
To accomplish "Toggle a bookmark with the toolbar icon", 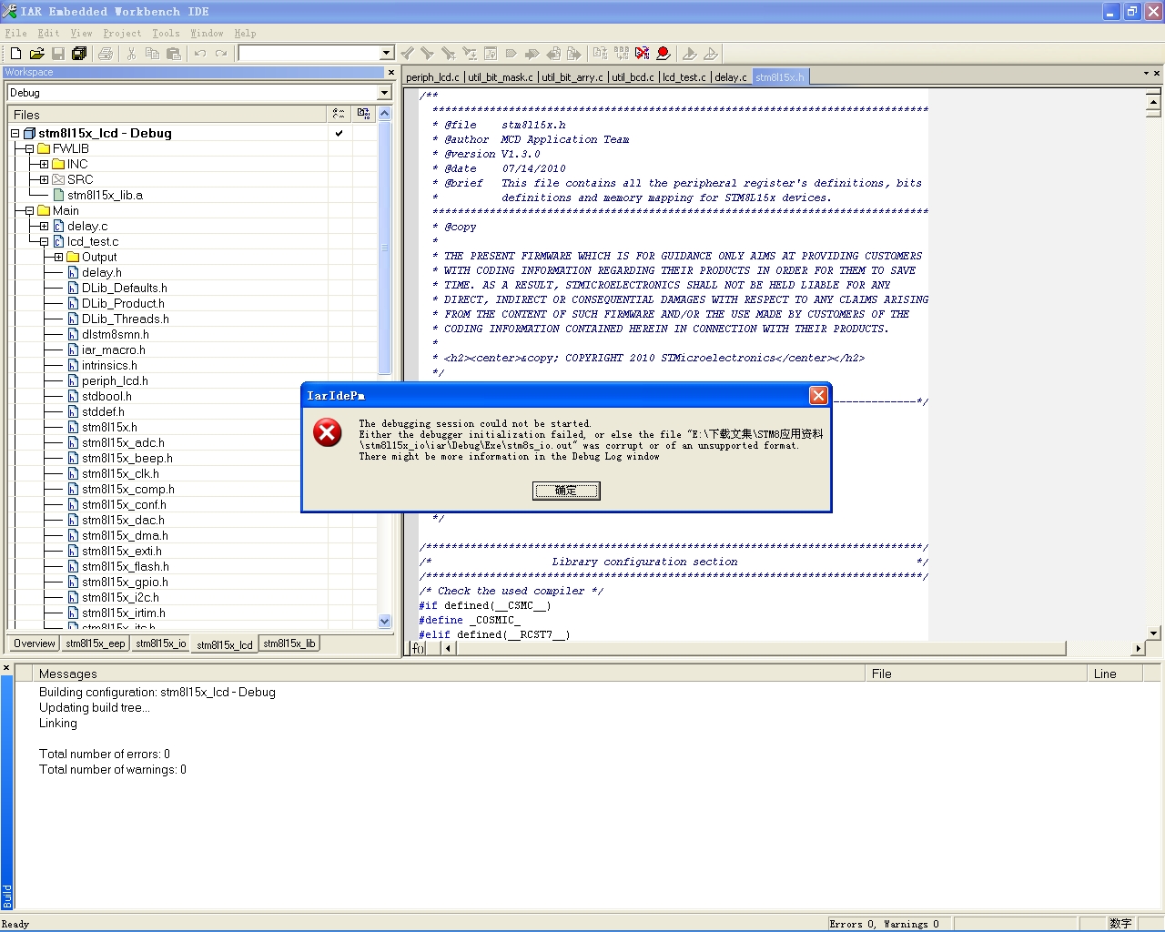I will click(512, 54).
